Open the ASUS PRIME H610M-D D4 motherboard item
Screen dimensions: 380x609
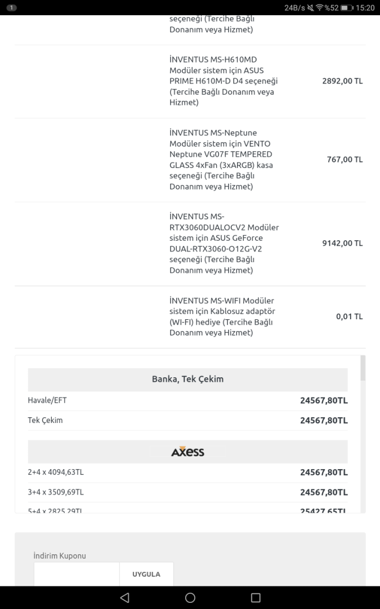(x=224, y=81)
